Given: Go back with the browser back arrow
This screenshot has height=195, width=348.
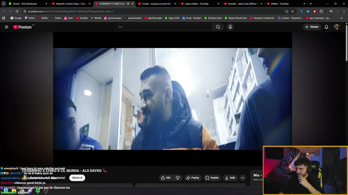Looking at the screenshot, I should 4,11.
